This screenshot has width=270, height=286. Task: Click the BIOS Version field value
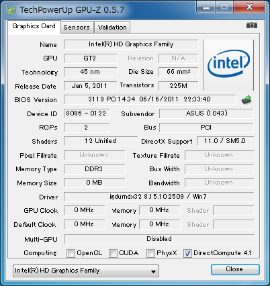[x=150, y=99]
